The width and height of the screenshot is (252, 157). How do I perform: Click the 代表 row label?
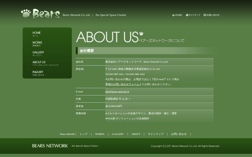(x=78, y=99)
